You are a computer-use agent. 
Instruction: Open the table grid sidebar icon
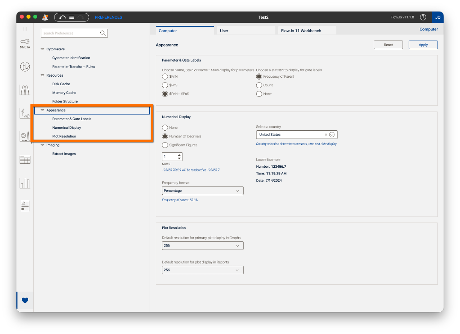point(25,160)
